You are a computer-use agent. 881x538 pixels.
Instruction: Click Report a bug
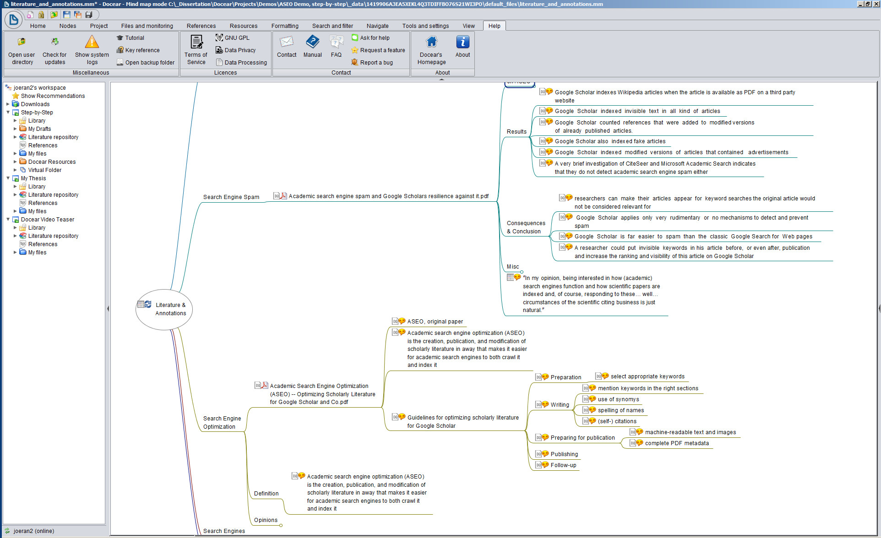pos(372,63)
